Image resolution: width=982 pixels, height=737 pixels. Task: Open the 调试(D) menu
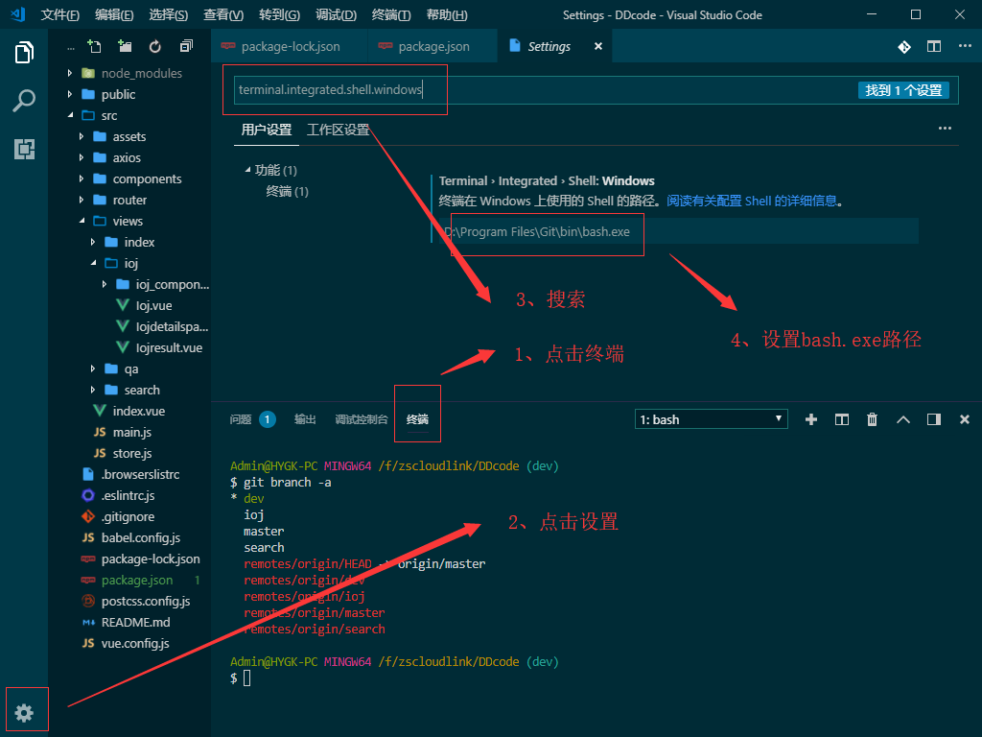click(x=337, y=15)
